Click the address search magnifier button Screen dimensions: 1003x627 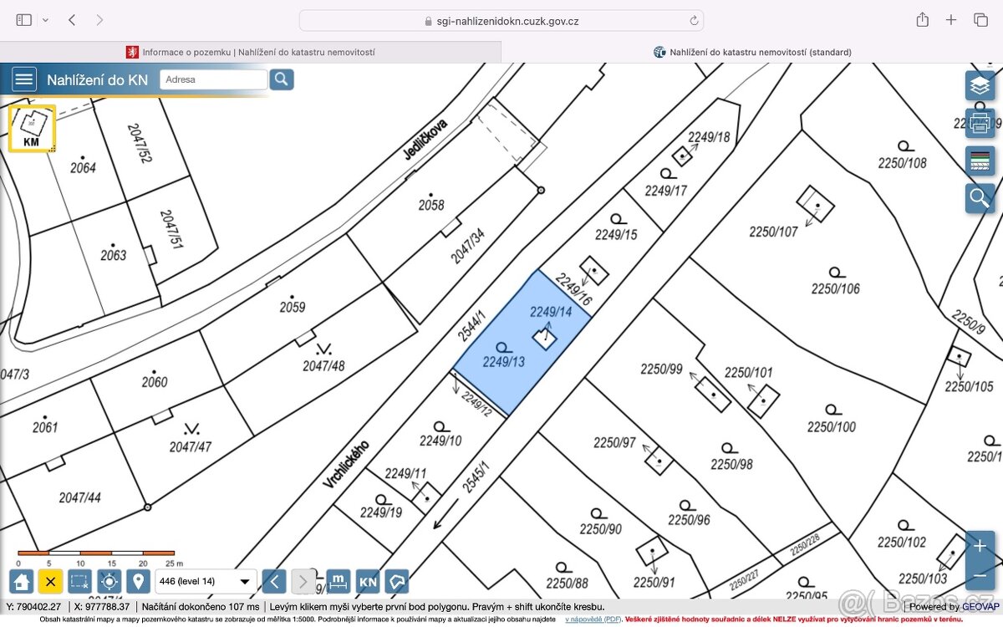pyautogui.click(x=282, y=79)
